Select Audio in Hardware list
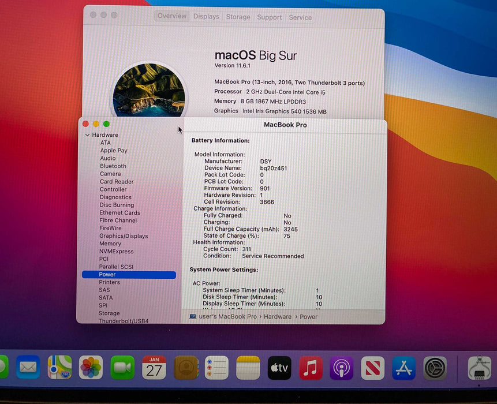Screen dimensions: 497x404 point(108,158)
